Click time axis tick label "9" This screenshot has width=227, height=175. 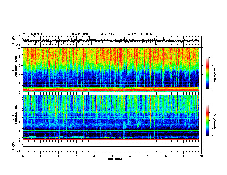click(183, 156)
